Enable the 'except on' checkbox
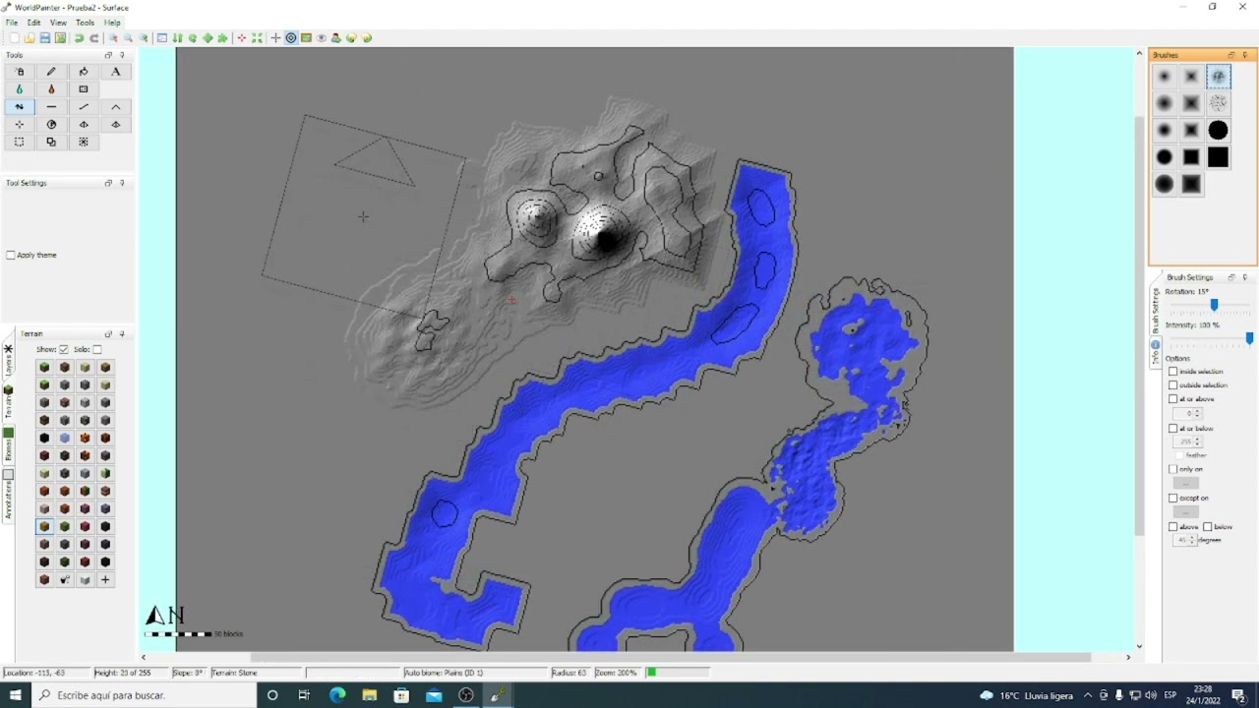Screen dimensions: 1259x708 (1172, 498)
